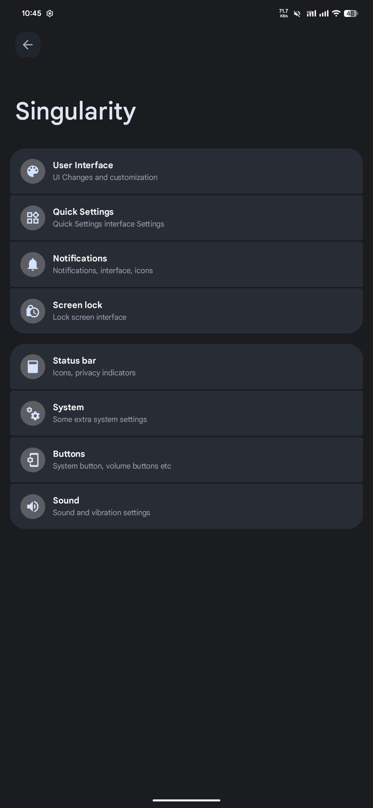The image size is (373, 808).
Task: Tap the palette icon for User Interface
Action: pyautogui.click(x=33, y=171)
